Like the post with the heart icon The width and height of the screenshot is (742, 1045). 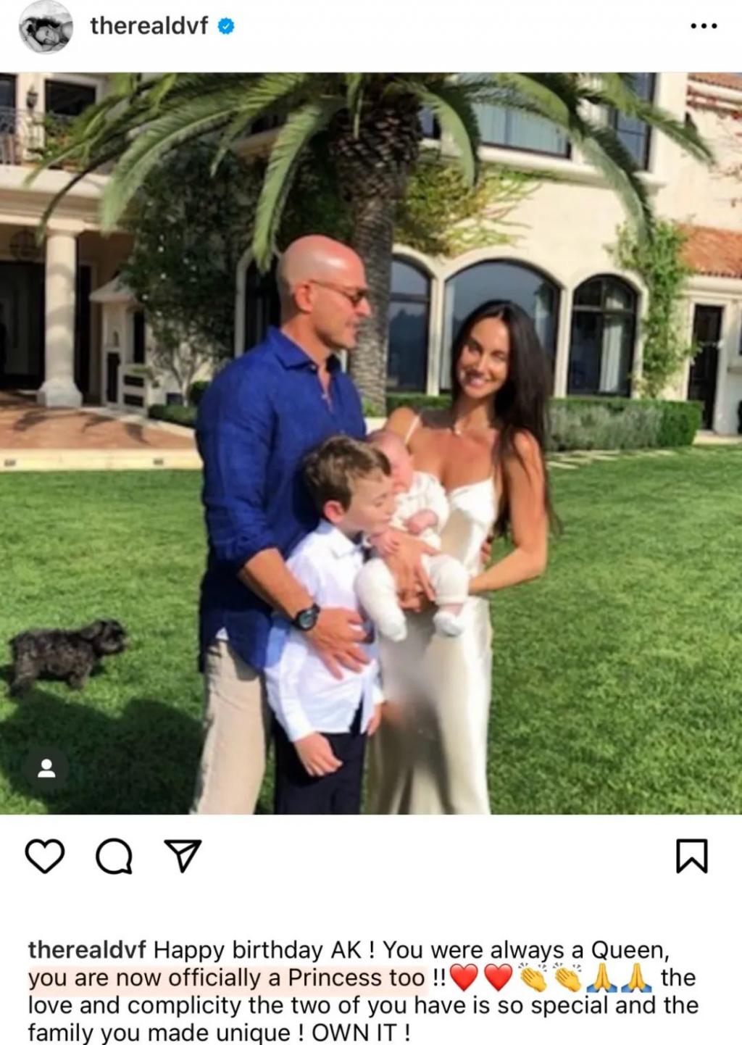click(x=45, y=856)
